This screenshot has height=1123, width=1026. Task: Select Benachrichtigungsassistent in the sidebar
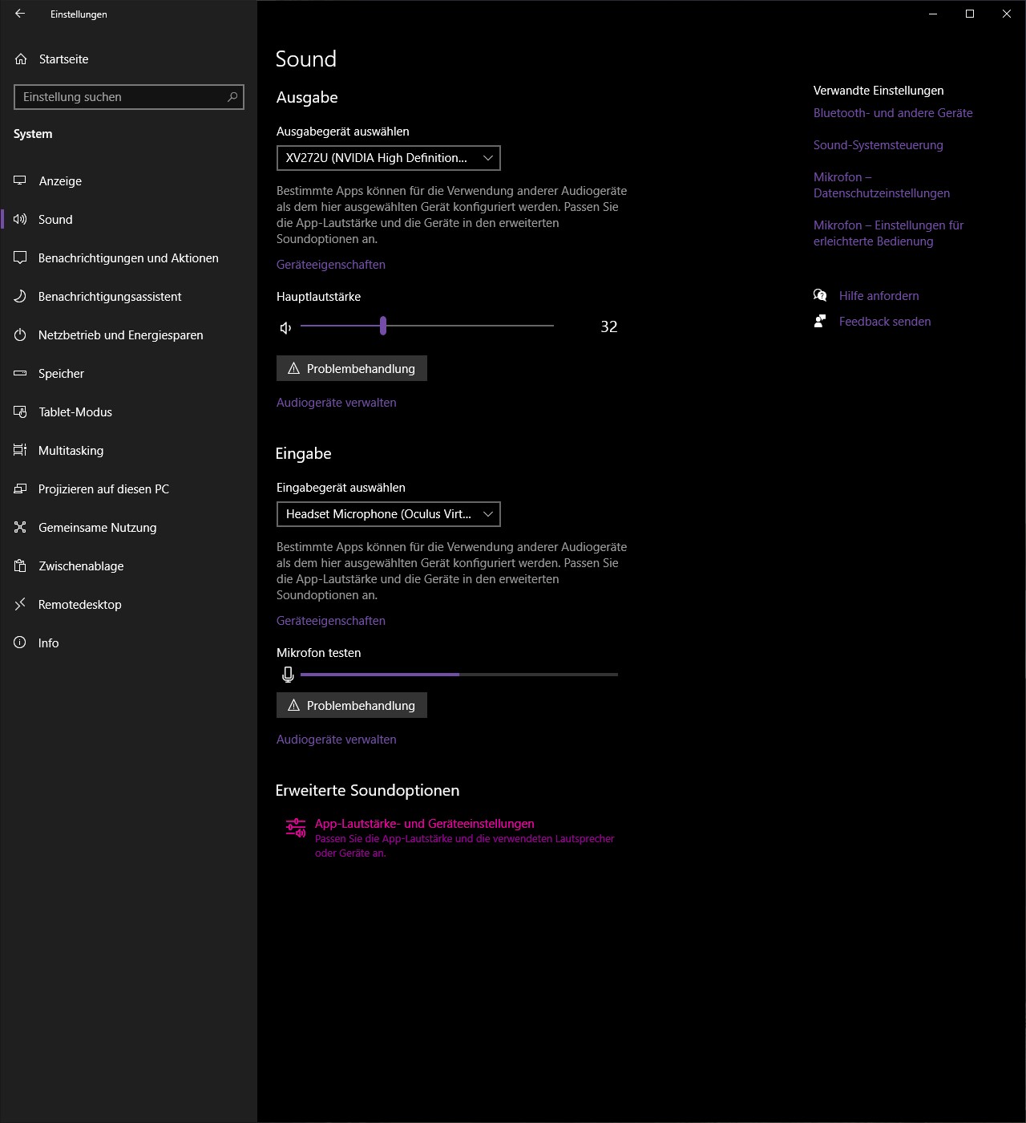point(110,297)
